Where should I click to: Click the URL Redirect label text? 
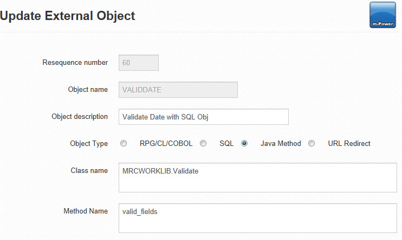(x=349, y=144)
